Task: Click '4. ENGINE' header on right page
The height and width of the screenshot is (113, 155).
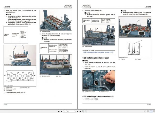Action: 148,7
